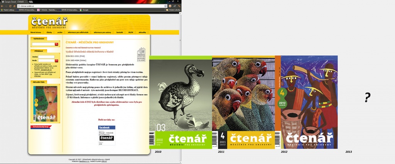Viewport: 395px width, 164px height.
Task: Open informace pro odběratele menu item
Action: coord(78,32)
